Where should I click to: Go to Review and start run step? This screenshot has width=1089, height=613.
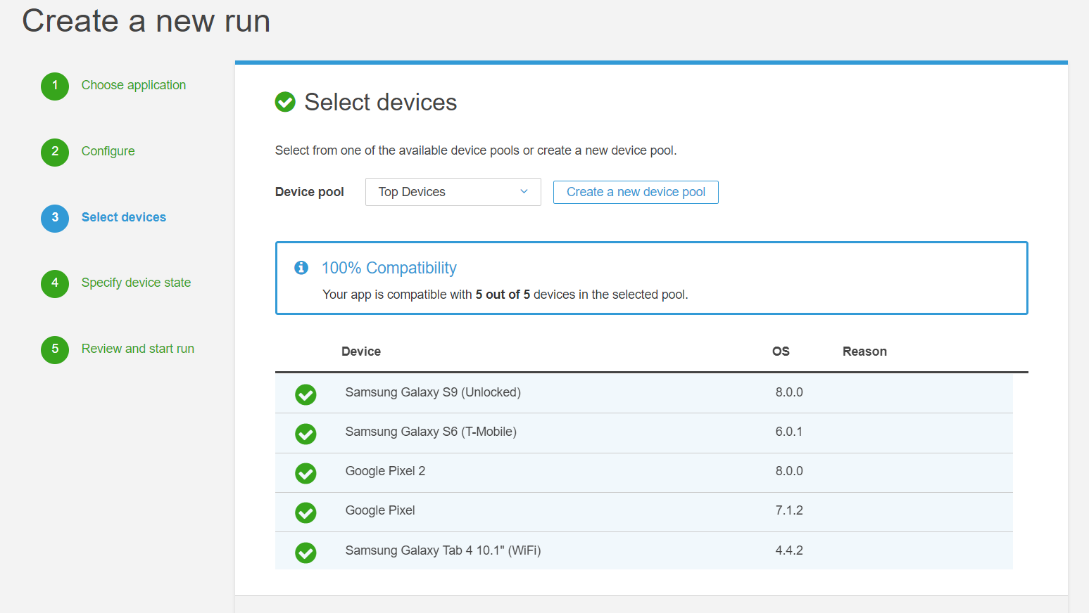tap(138, 349)
